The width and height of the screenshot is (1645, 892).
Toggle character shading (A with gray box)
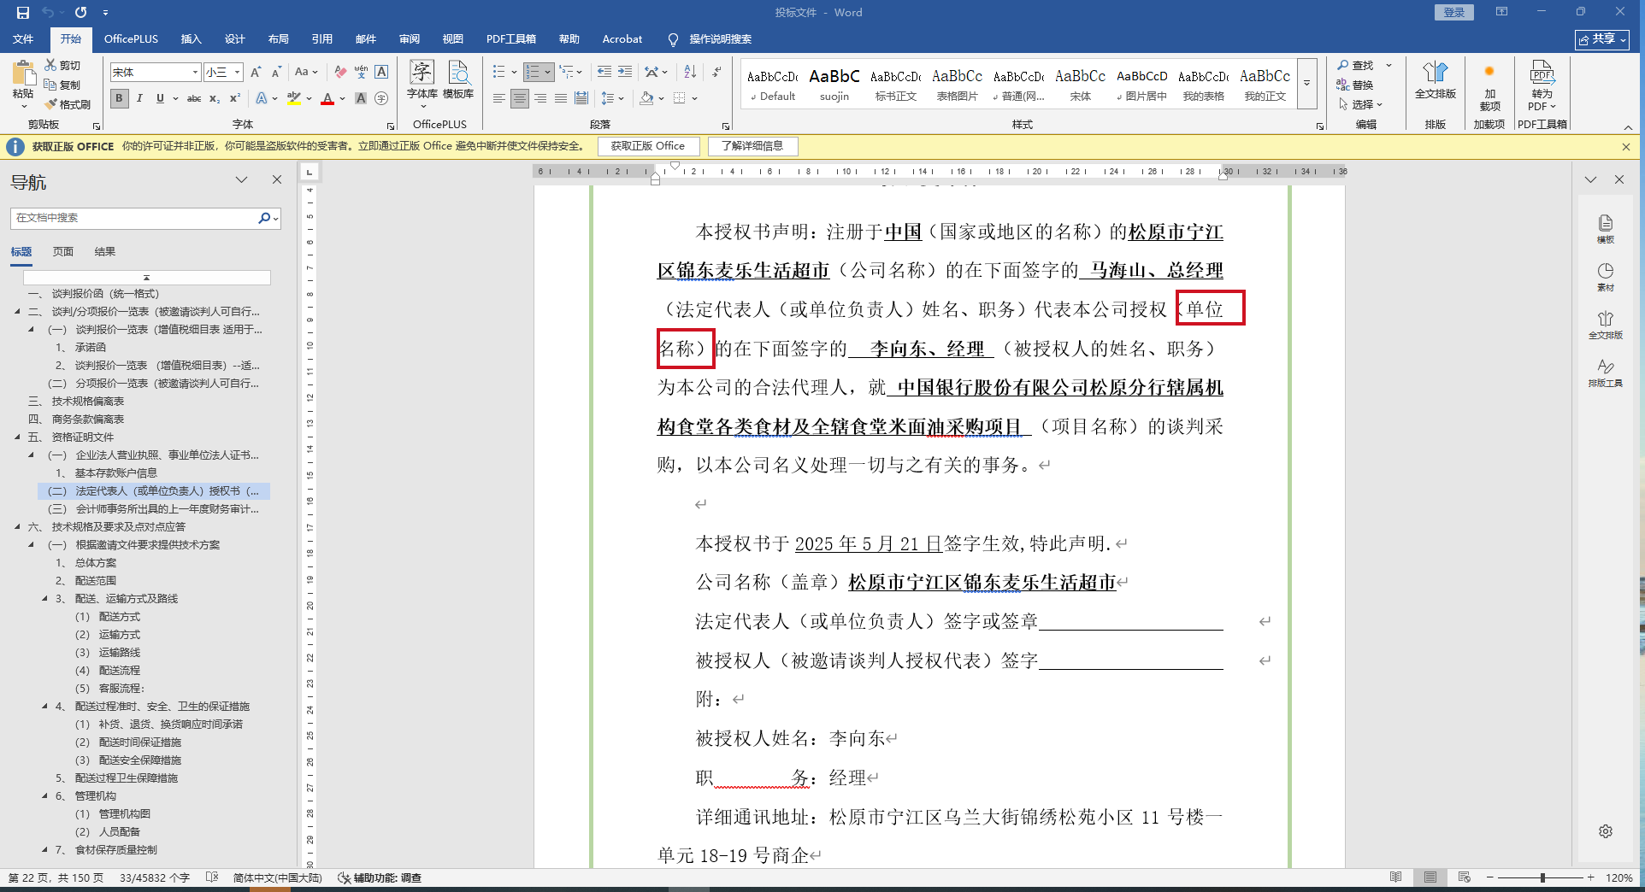coord(361,98)
